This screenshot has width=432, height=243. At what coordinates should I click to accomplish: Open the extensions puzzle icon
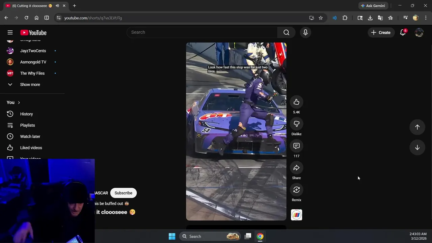point(345,18)
